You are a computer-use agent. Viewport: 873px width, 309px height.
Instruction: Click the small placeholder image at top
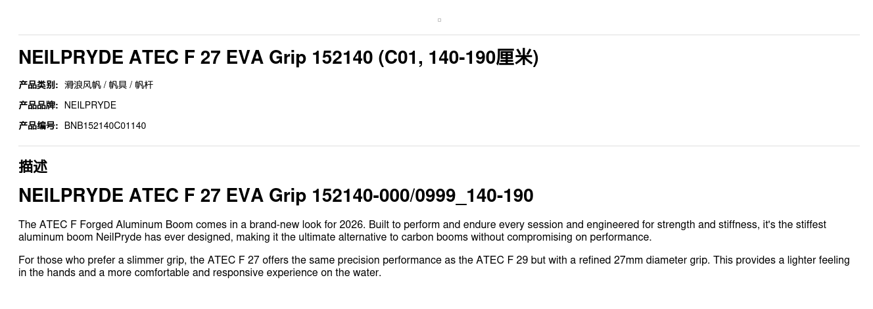point(439,20)
